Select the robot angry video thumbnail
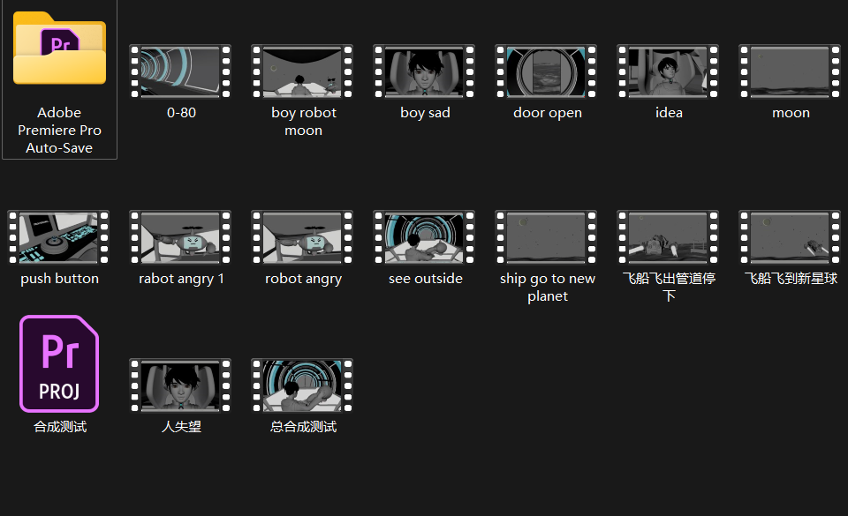The width and height of the screenshot is (848, 516). pos(302,237)
